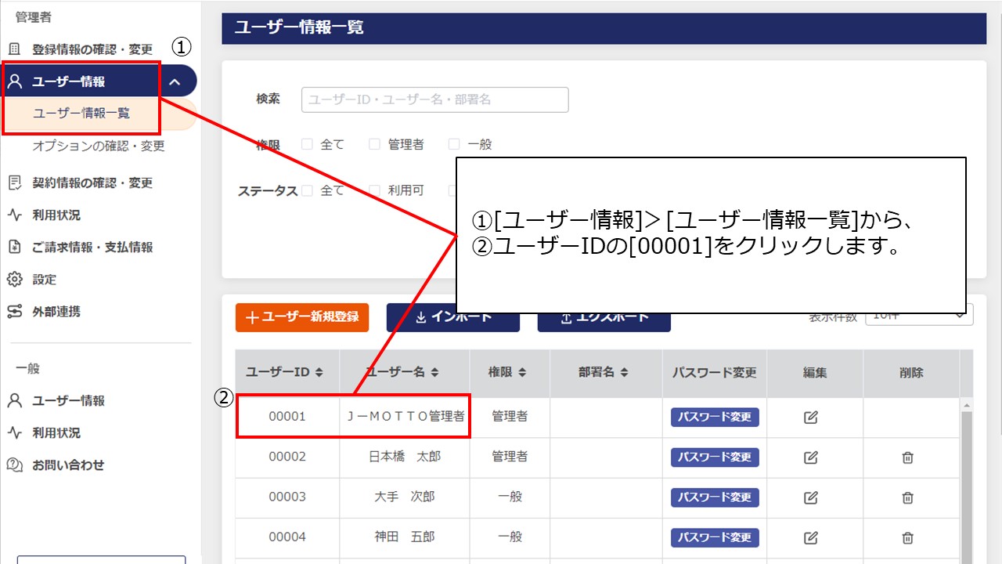Screen dimensions: 1002x564
Task: Check the 全て checkbox under 権限
Action: point(307,144)
